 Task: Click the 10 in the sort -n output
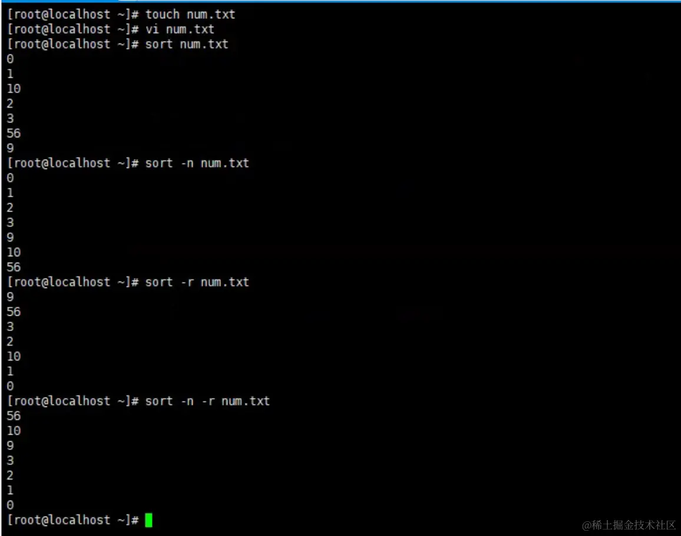tap(14, 252)
